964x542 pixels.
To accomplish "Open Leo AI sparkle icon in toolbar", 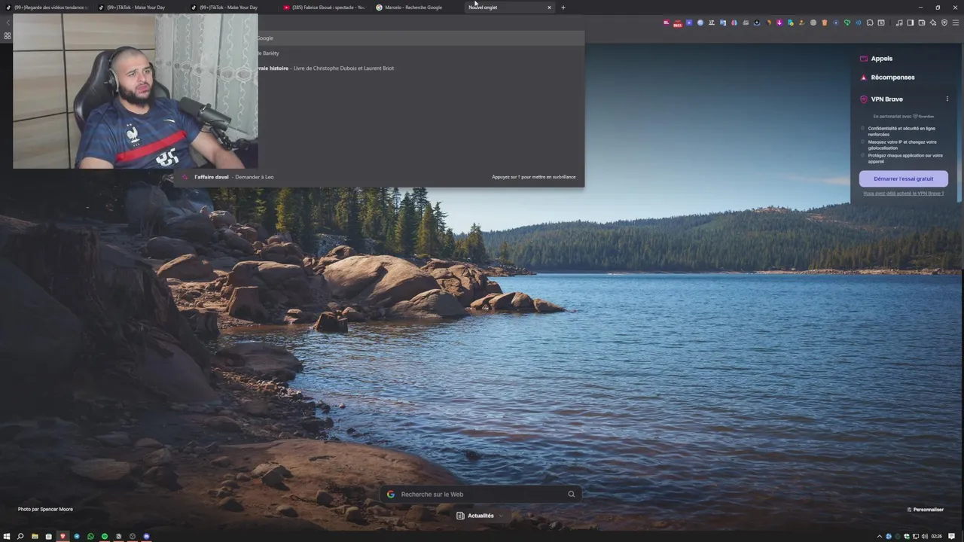I will [933, 23].
